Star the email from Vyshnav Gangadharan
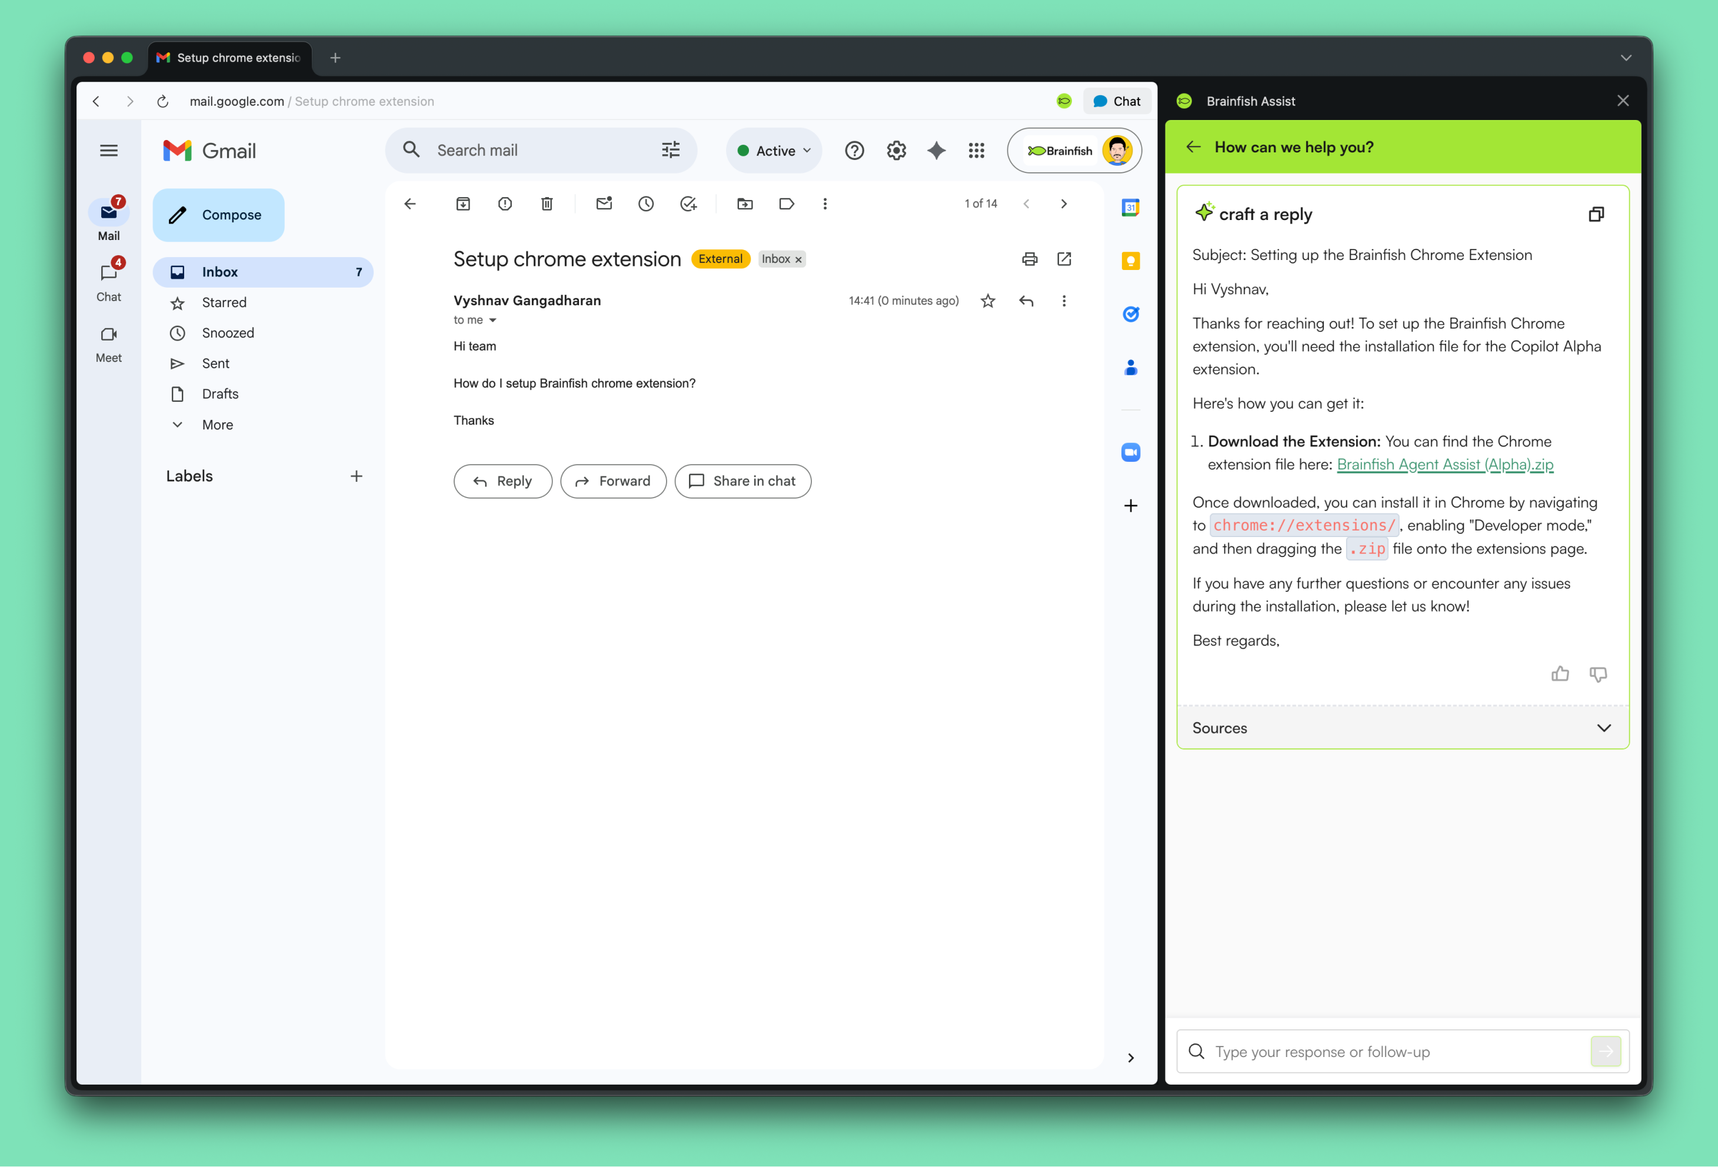Viewport: 1718px width, 1167px height. point(988,301)
